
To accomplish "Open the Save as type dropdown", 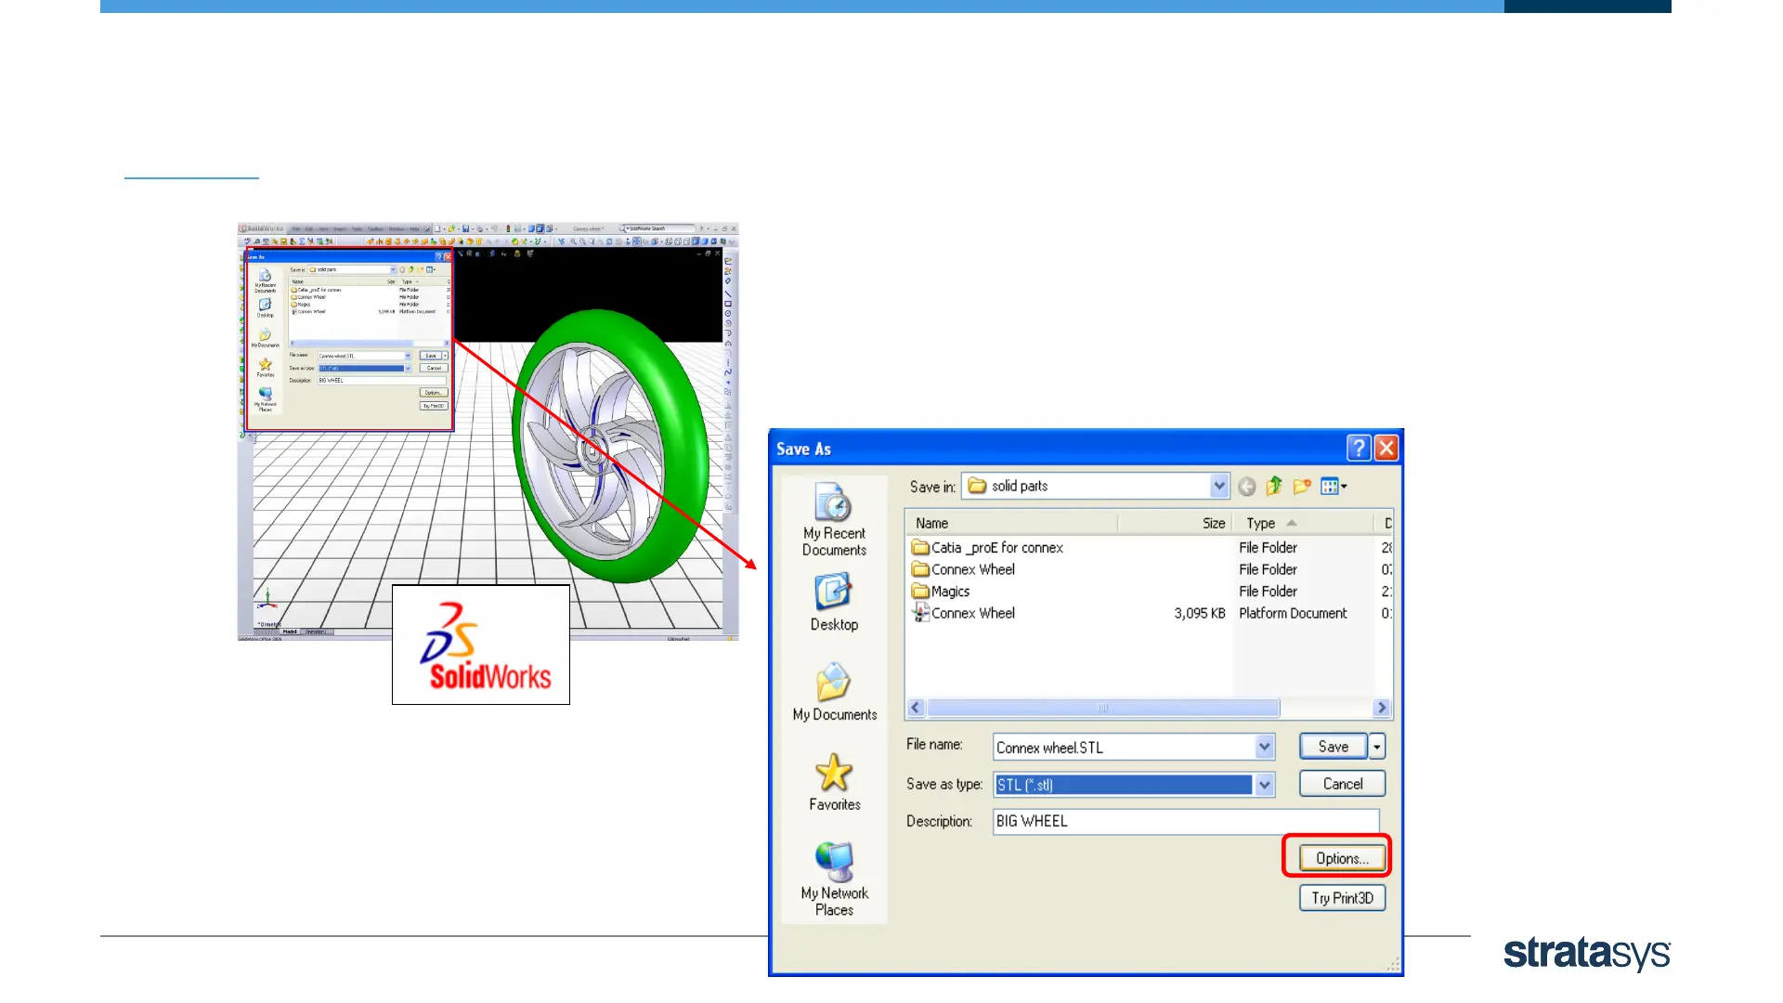I will tap(1264, 785).
